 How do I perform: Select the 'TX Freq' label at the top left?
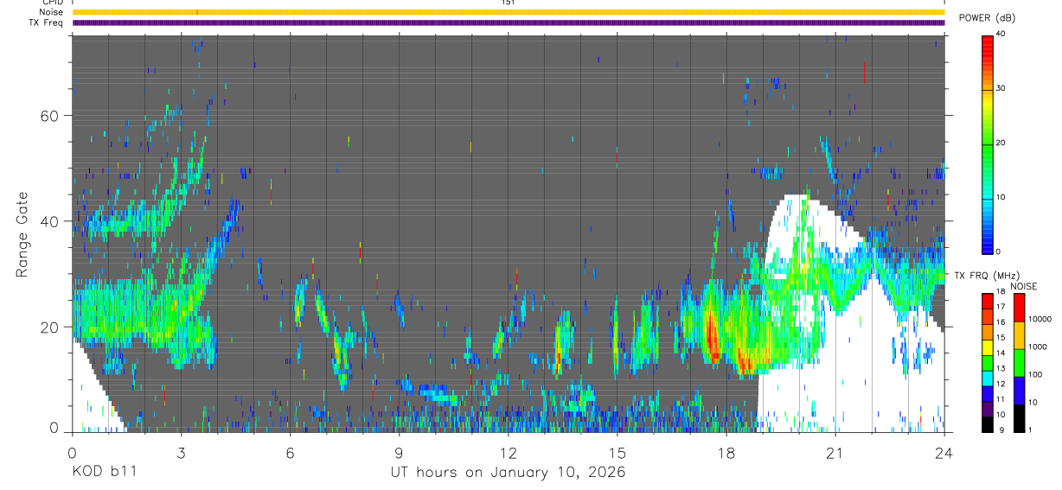click(48, 22)
